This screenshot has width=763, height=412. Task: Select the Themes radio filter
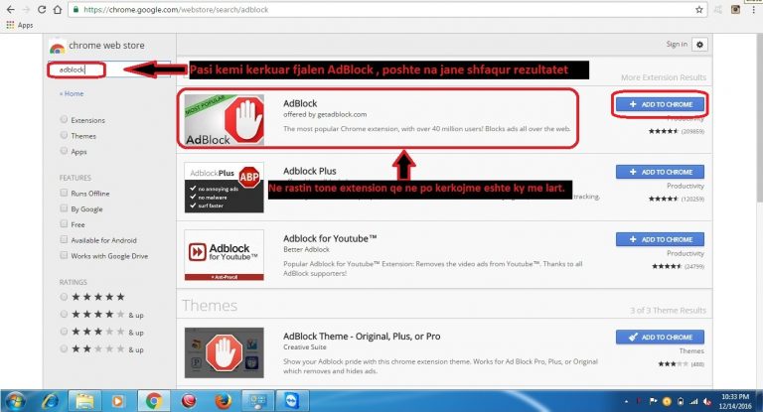(x=64, y=135)
